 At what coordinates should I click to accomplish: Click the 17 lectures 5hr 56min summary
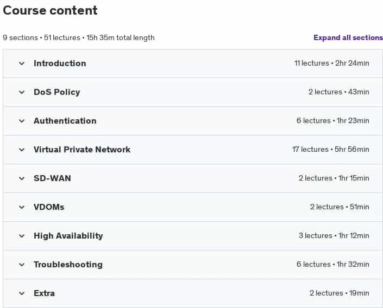tap(331, 150)
